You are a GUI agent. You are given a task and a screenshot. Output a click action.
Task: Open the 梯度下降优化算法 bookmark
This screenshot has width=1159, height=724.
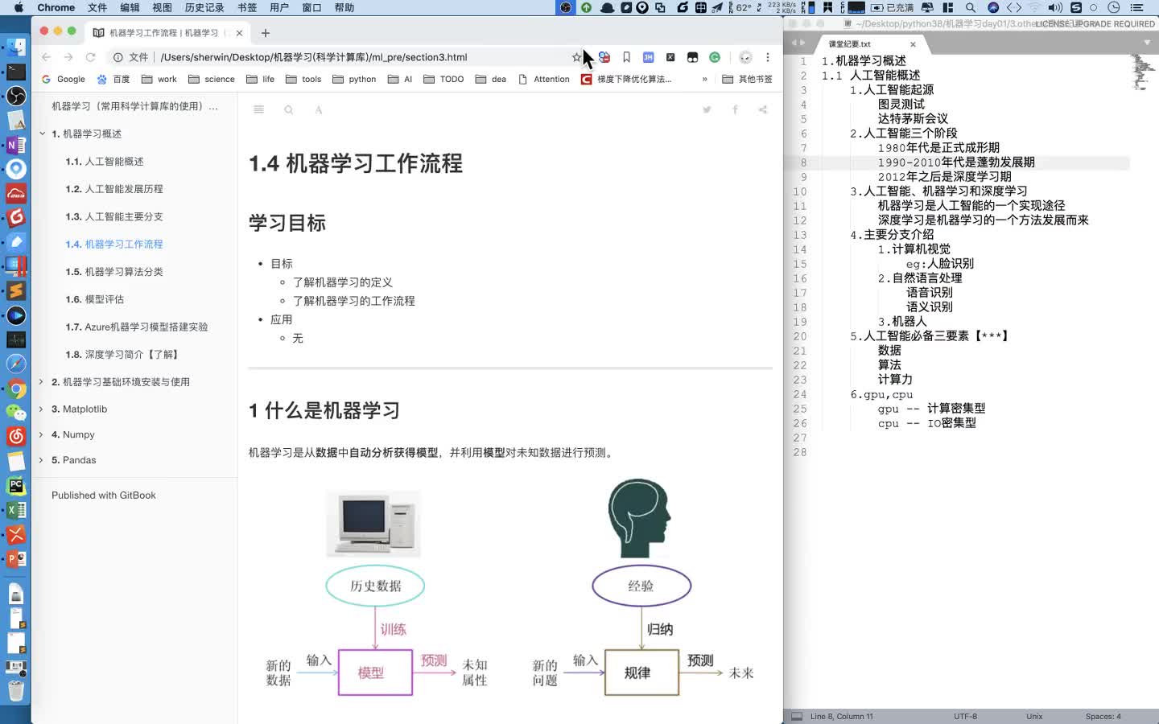click(626, 79)
